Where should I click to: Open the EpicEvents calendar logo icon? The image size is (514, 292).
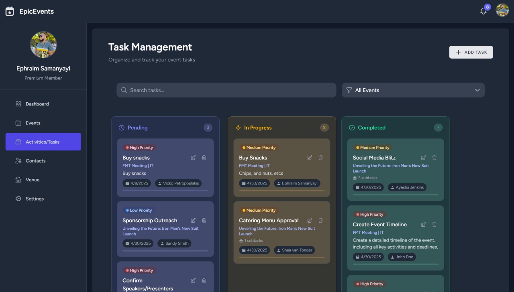tap(9, 11)
